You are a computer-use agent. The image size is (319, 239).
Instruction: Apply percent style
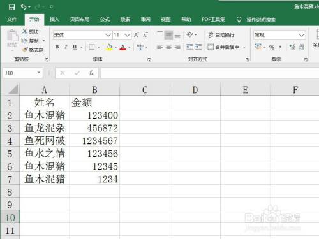coord(272,47)
